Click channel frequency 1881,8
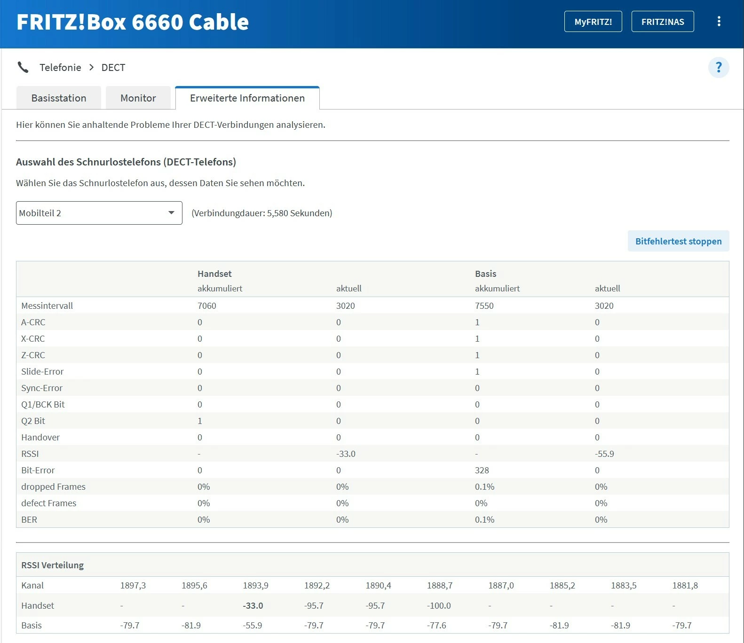Screen dimensions: 744x643 click(685, 585)
